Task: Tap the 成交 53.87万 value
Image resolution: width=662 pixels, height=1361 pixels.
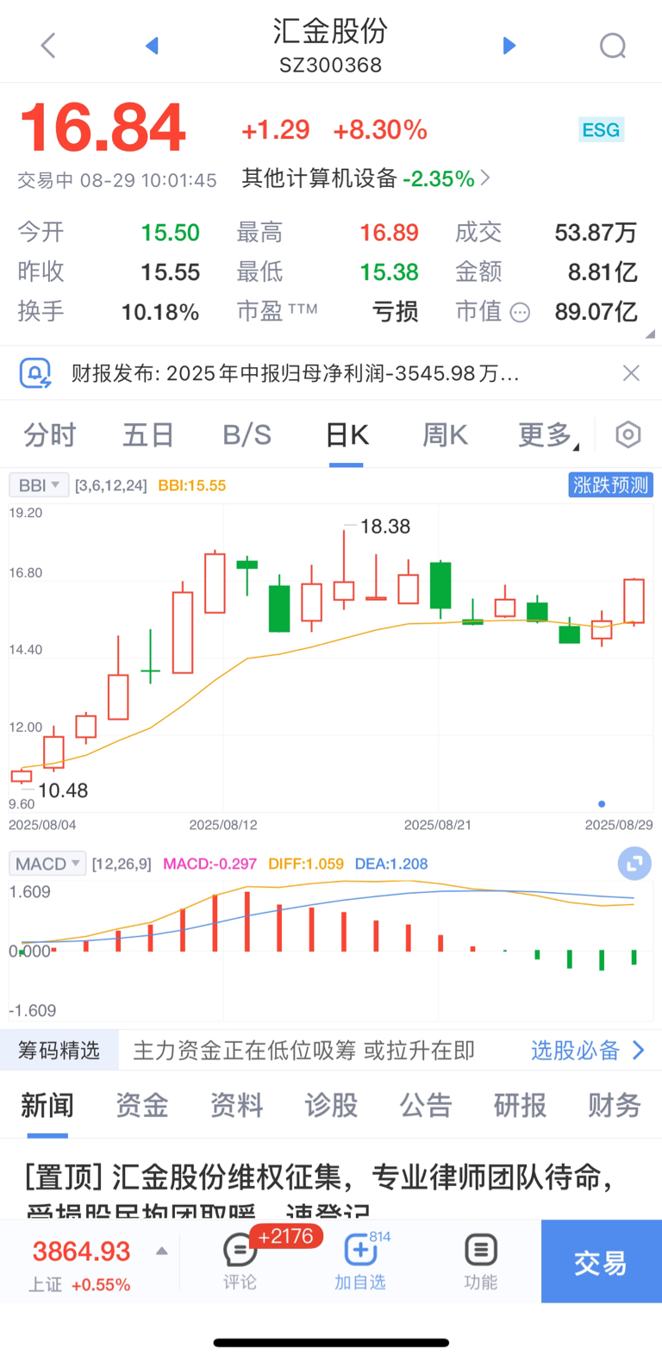Action: click(596, 233)
